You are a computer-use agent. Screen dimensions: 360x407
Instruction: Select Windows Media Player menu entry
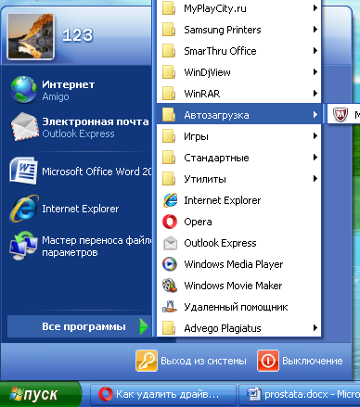239,264
